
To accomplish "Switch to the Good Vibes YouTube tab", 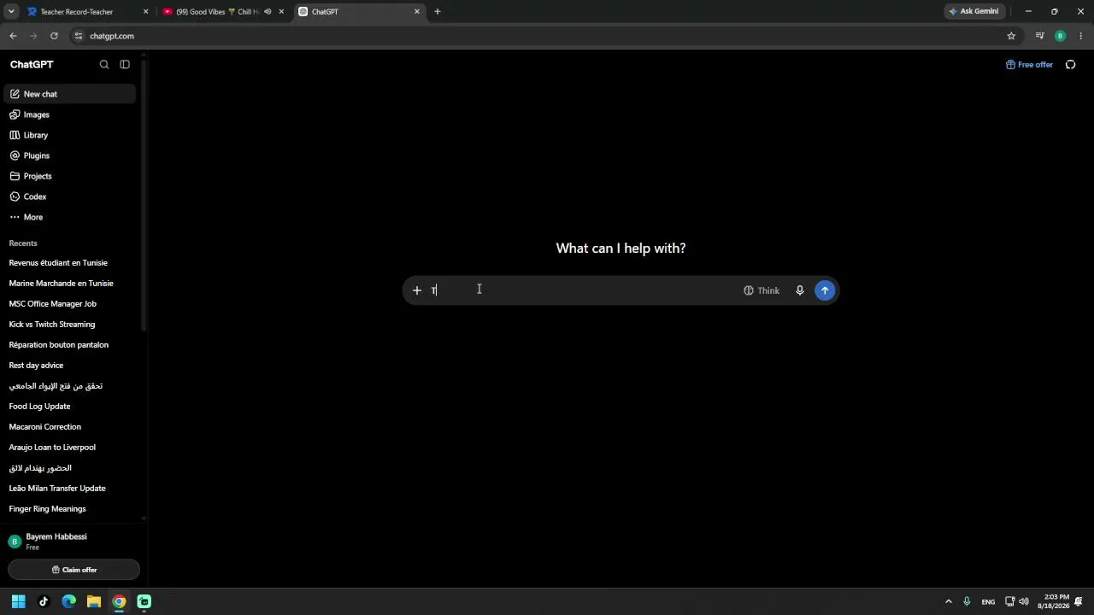I will tap(216, 12).
